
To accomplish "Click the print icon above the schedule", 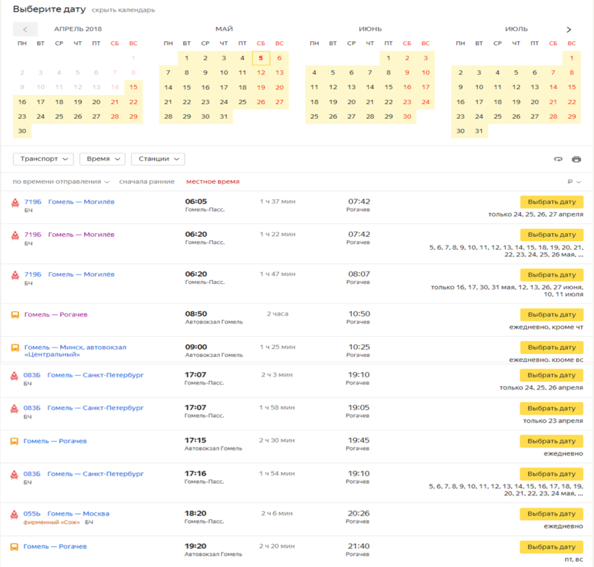I will (x=577, y=159).
